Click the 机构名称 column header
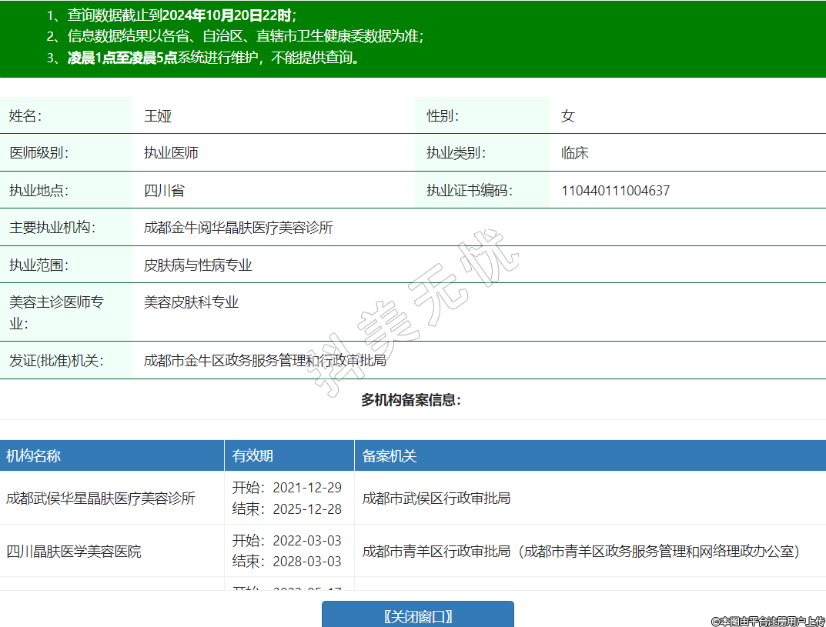 [x=33, y=456]
